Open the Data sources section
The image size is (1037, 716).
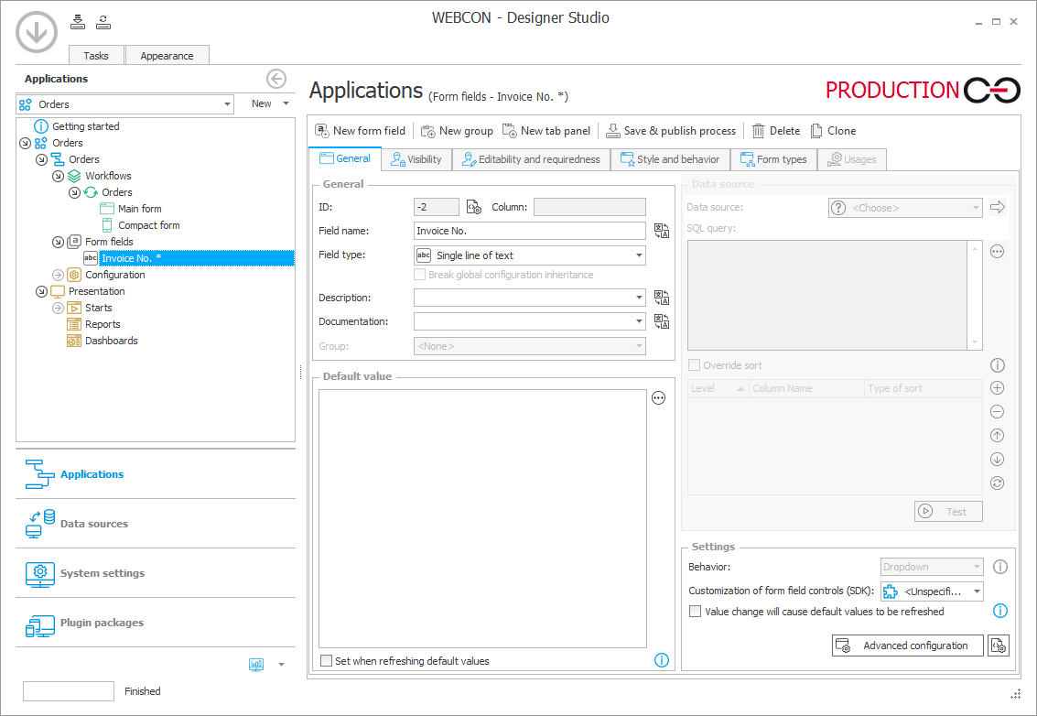[x=156, y=524]
